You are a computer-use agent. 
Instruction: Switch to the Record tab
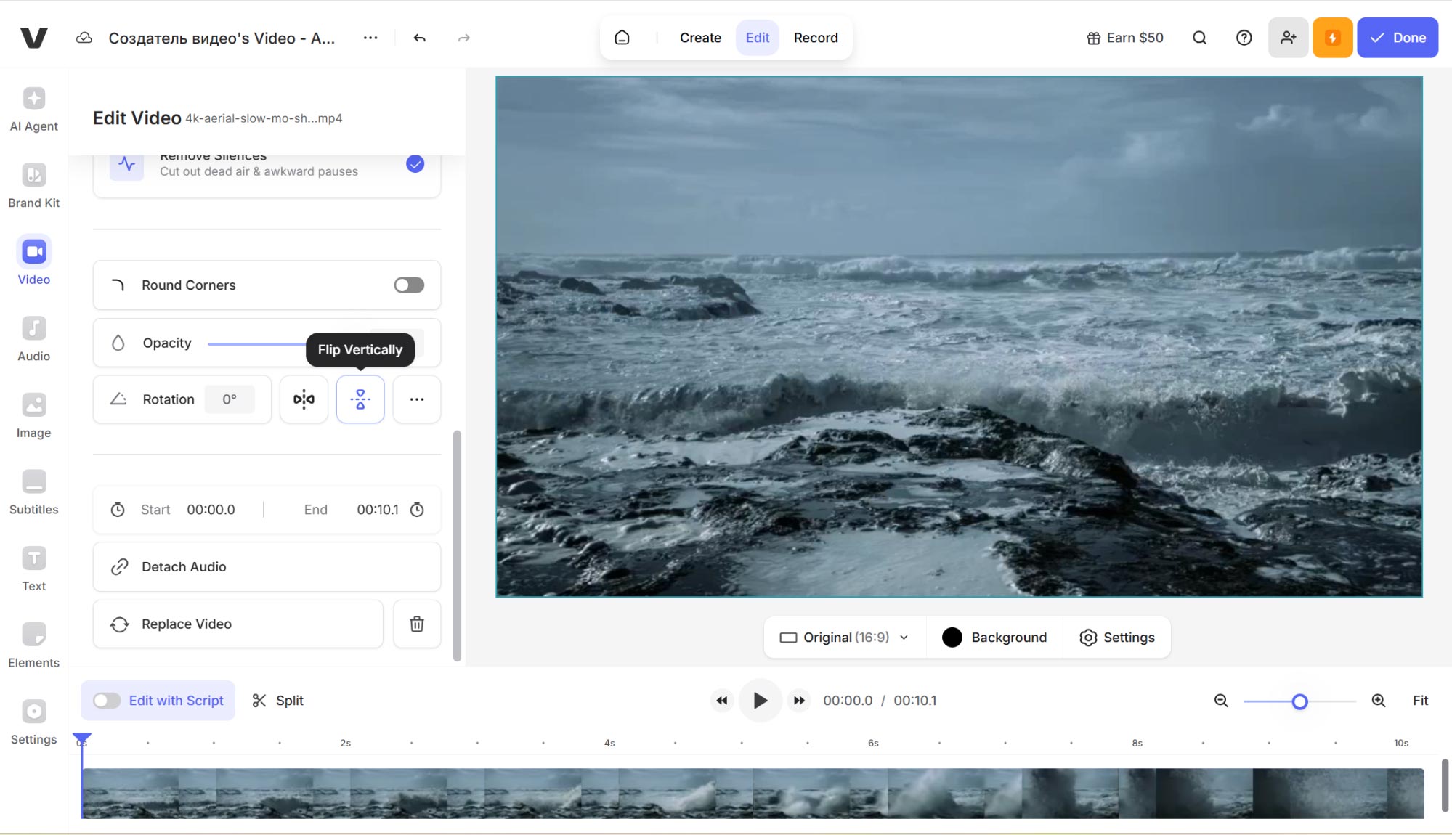(815, 38)
